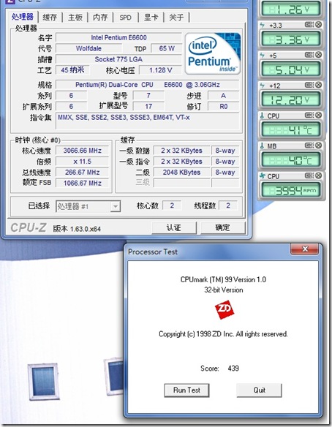Switch to the 缓存 tab

[50, 18]
